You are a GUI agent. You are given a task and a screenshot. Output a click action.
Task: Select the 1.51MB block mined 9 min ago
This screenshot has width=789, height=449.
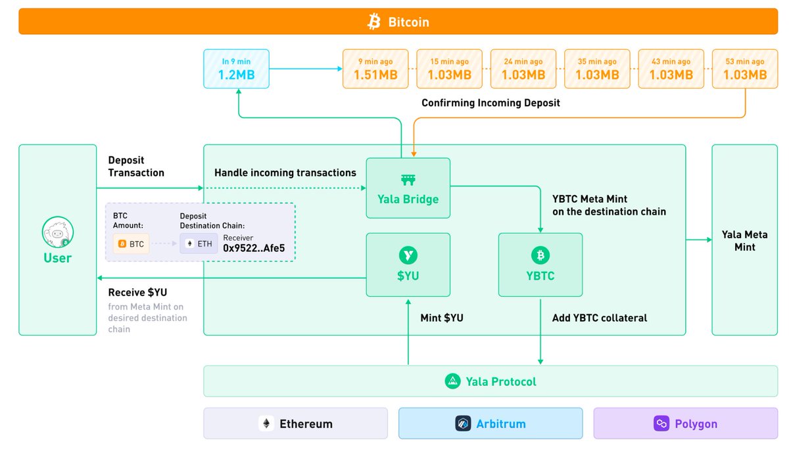coord(375,69)
